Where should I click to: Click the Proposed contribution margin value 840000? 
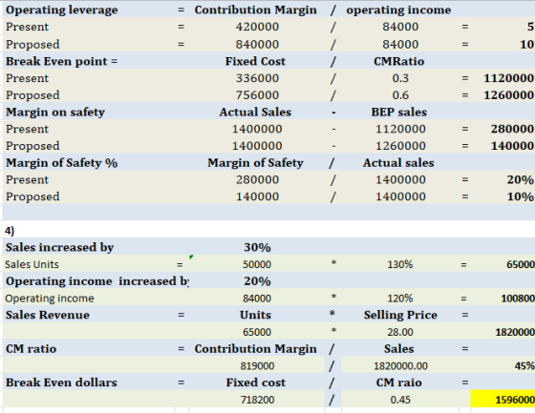coord(257,44)
